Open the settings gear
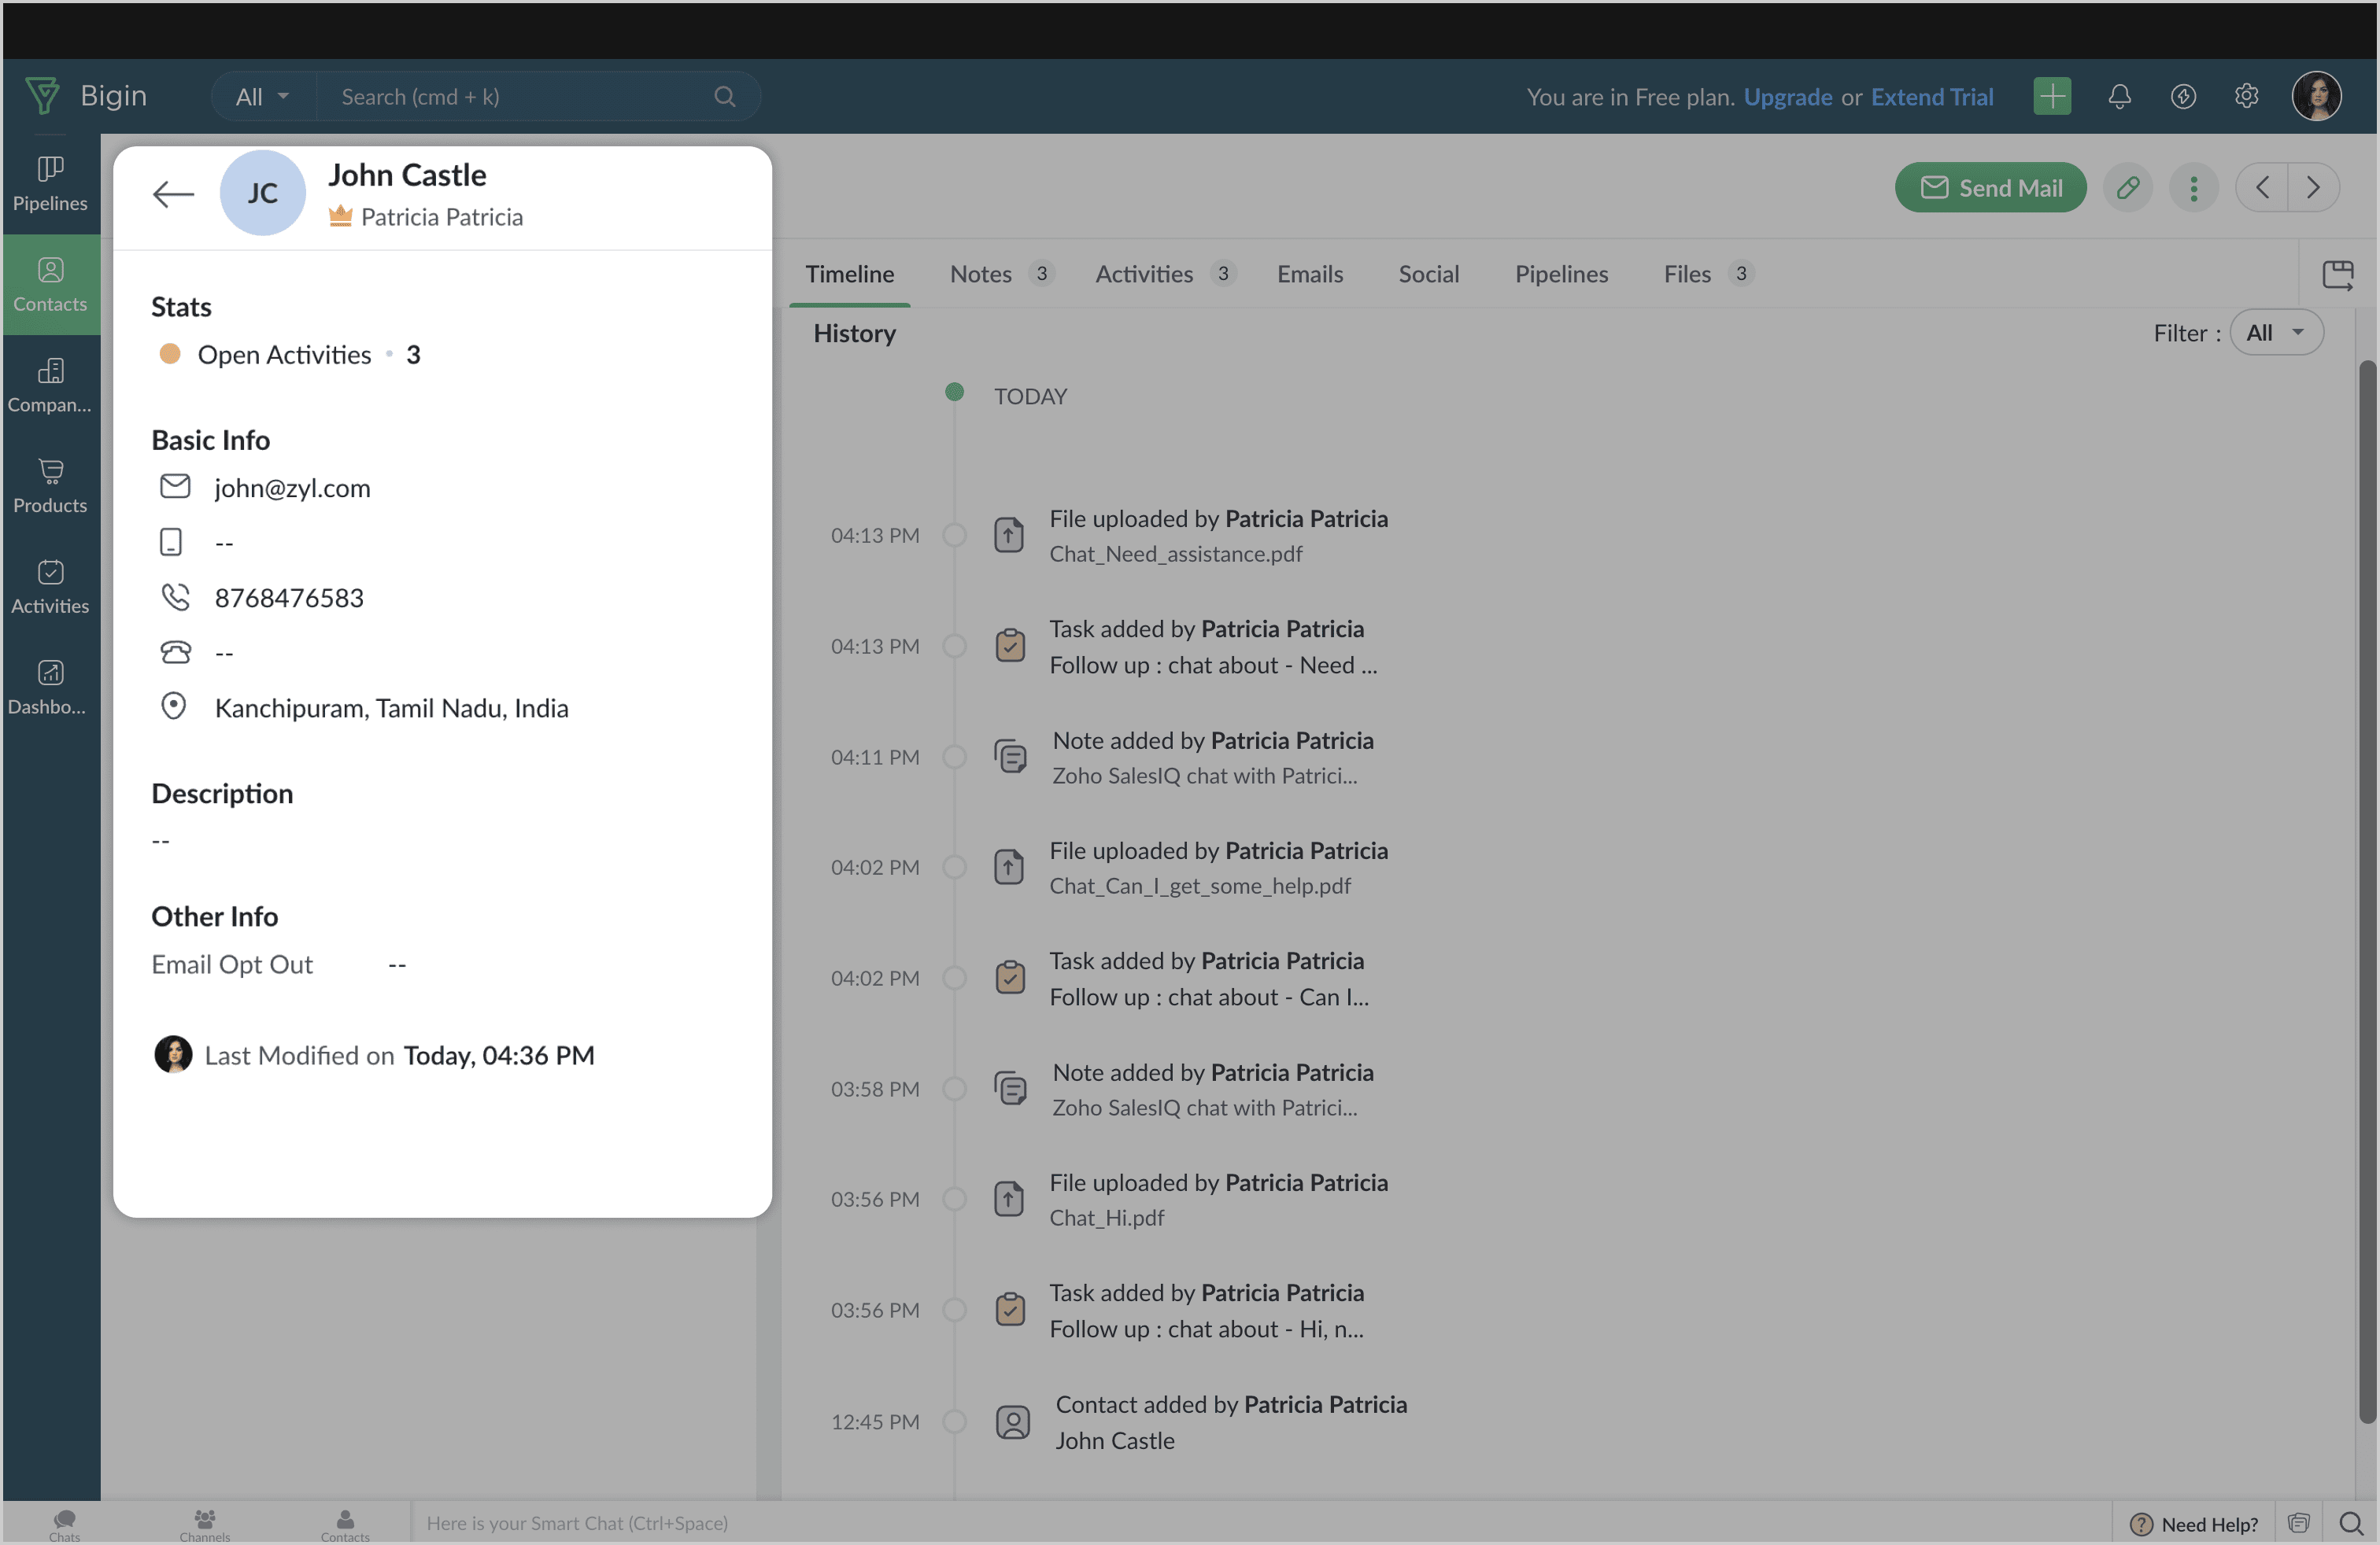 tap(2246, 96)
